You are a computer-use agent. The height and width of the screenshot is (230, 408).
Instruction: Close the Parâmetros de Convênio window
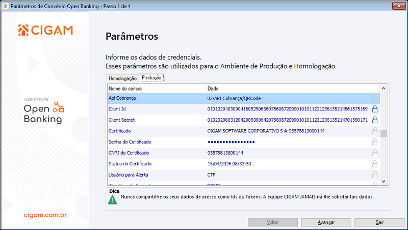399,6
